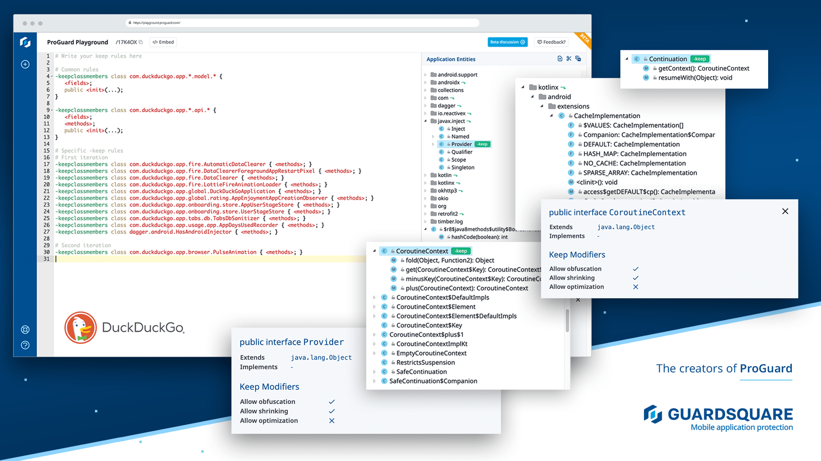Click the CacheImplementation class icon
The height and width of the screenshot is (461, 821).
pos(561,116)
